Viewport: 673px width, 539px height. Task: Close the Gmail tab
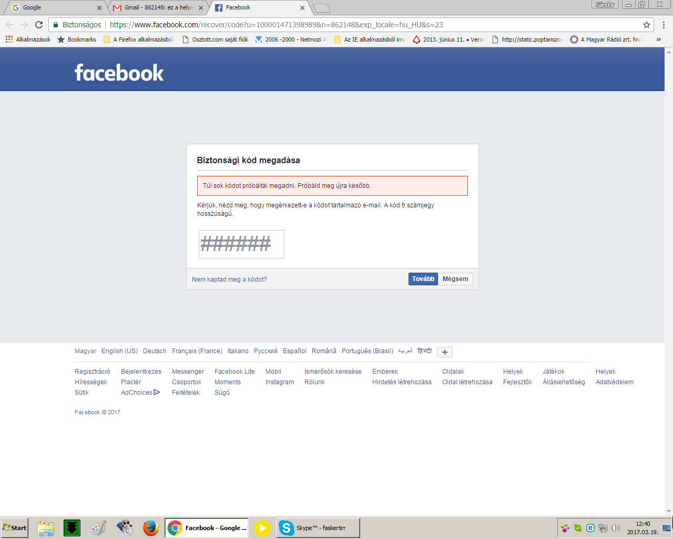click(x=201, y=8)
